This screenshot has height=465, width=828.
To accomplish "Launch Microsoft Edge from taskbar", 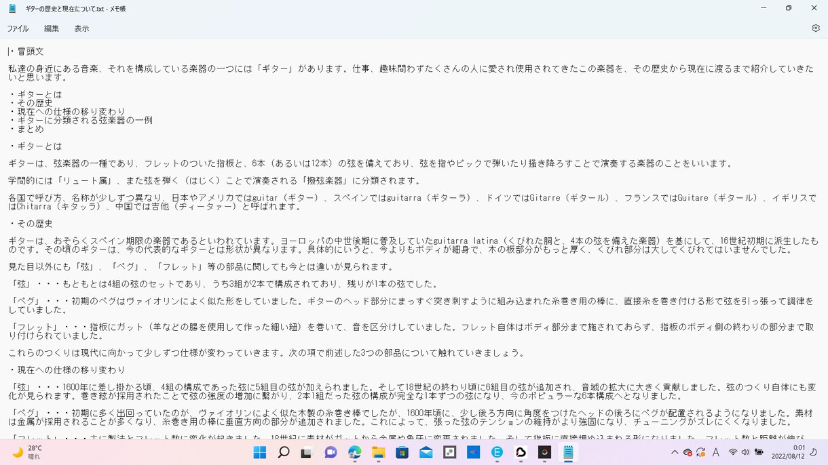I will (354, 452).
